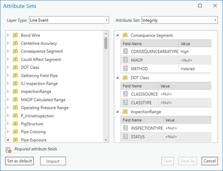Click the Gathering Field Pipe icon
This screenshot has height=171, width=223.
(15, 76)
